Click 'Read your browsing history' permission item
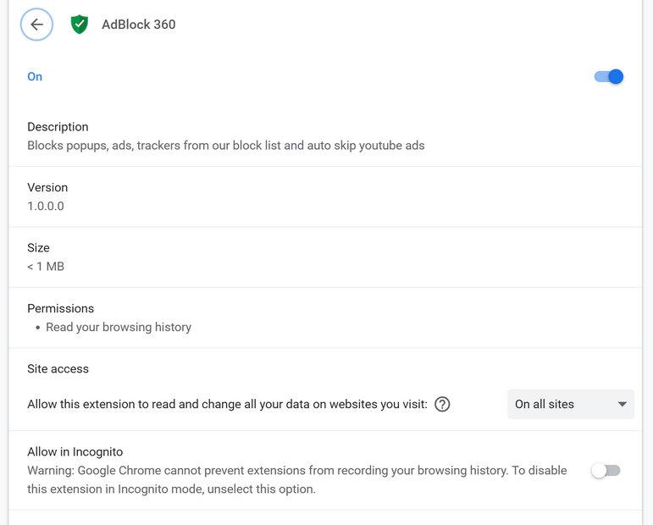The image size is (653, 525). (119, 328)
